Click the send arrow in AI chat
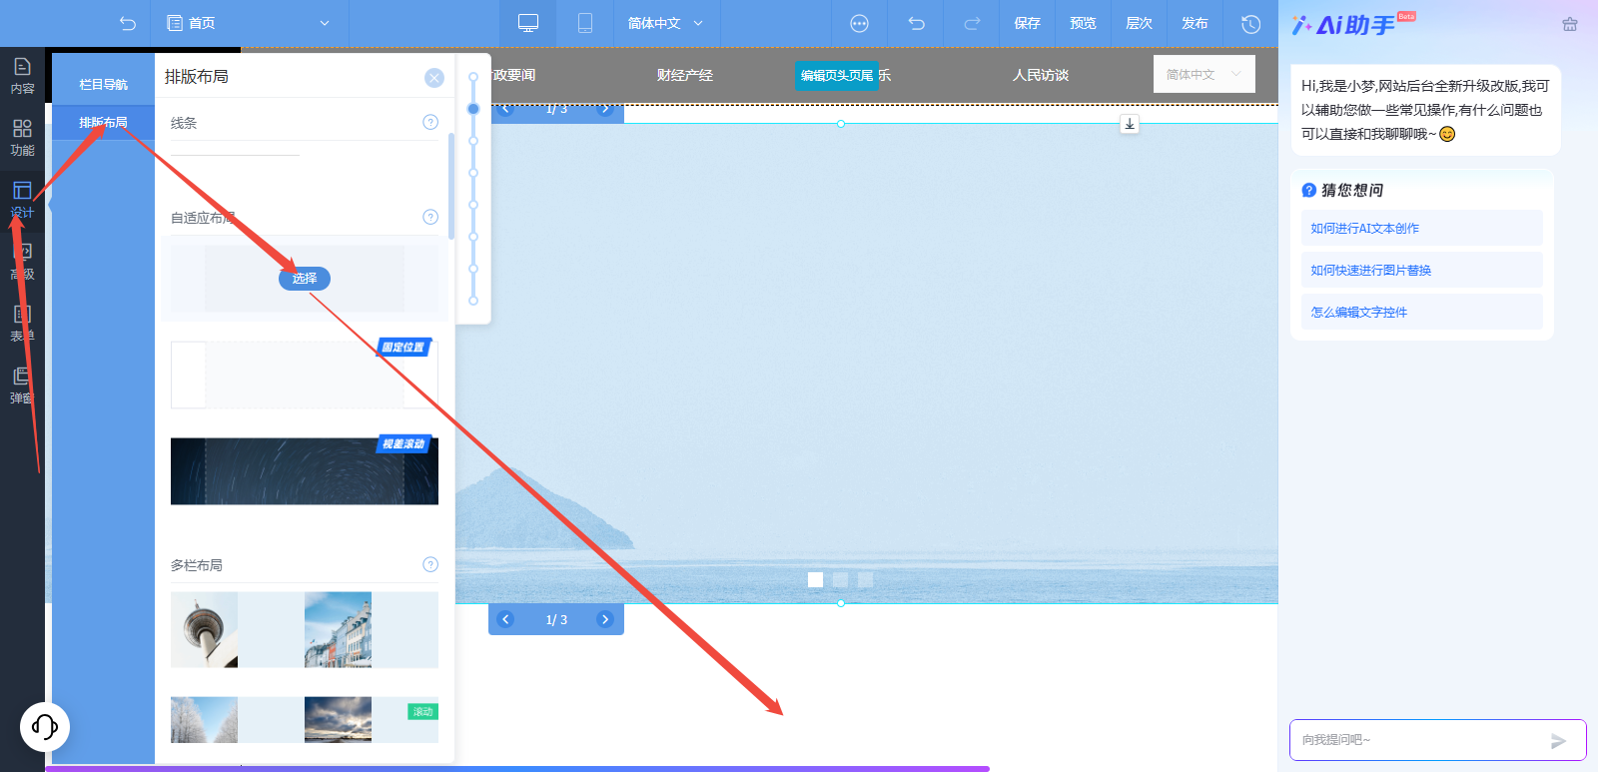Viewport: 1598px width, 772px height. click(1558, 741)
